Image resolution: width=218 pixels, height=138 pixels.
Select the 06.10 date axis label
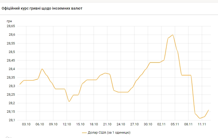[x=40, y=124]
